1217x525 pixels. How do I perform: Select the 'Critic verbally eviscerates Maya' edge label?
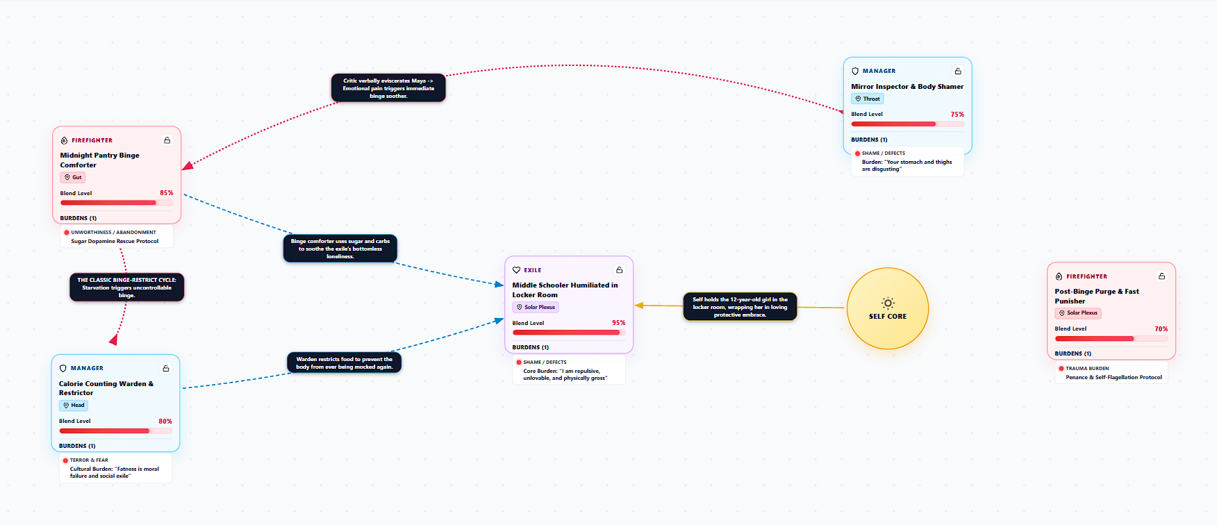tap(388, 88)
